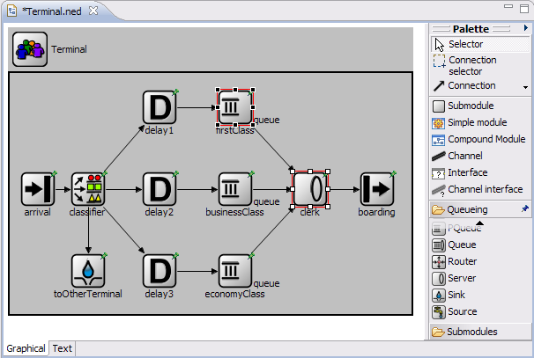Pick the Sink item in the Queueing drawer

point(480,295)
